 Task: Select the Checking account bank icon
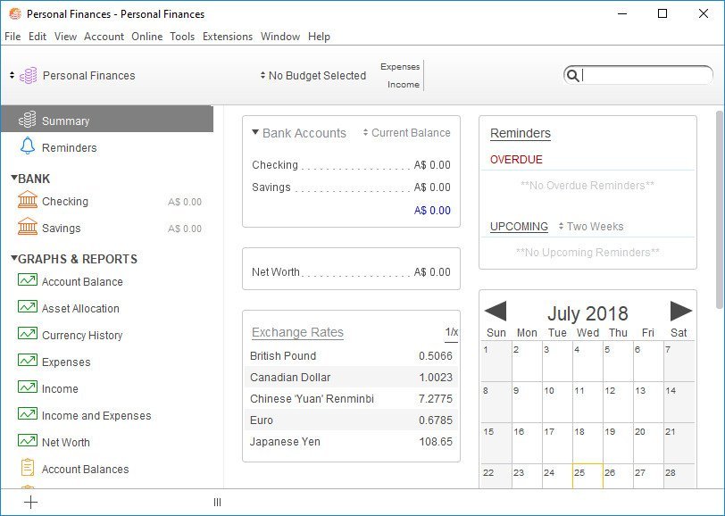pos(27,201)
